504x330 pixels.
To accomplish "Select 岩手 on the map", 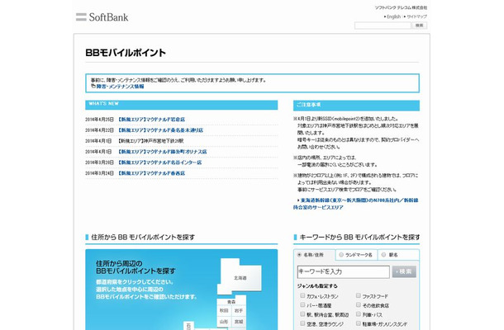I will click(239, 311).
